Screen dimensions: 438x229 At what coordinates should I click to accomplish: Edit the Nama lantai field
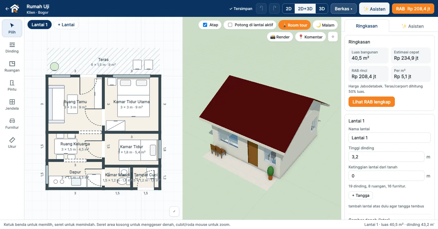(390, 138)
